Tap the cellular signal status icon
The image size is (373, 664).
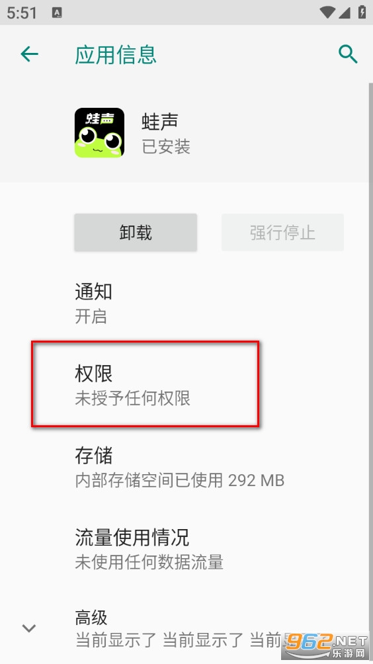pyautogui.click(x=344, y=13)
